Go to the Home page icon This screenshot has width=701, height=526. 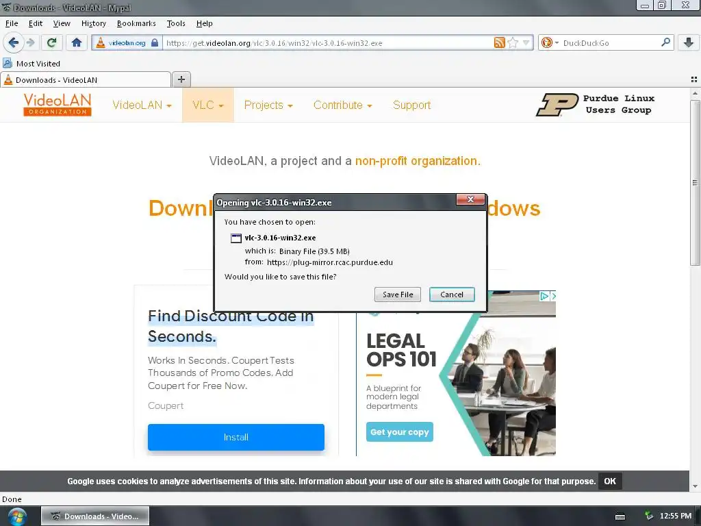77,43
